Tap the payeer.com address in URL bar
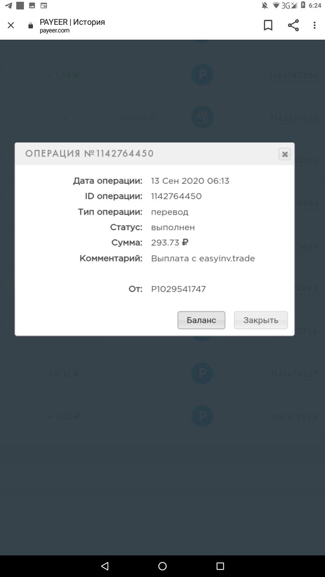The width and height of the screenshot is (325, 577). (55, 31)
